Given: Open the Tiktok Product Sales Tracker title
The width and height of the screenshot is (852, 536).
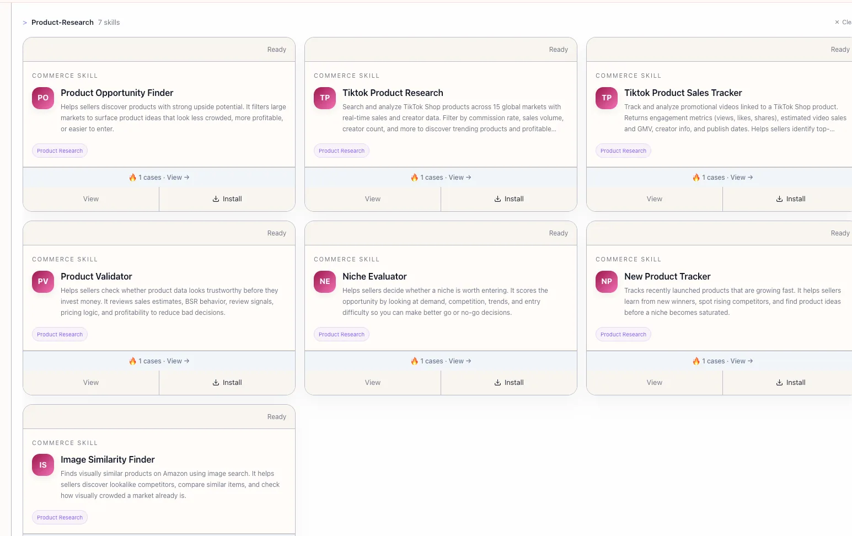Looking at the screenshot, I should point(683,93).
